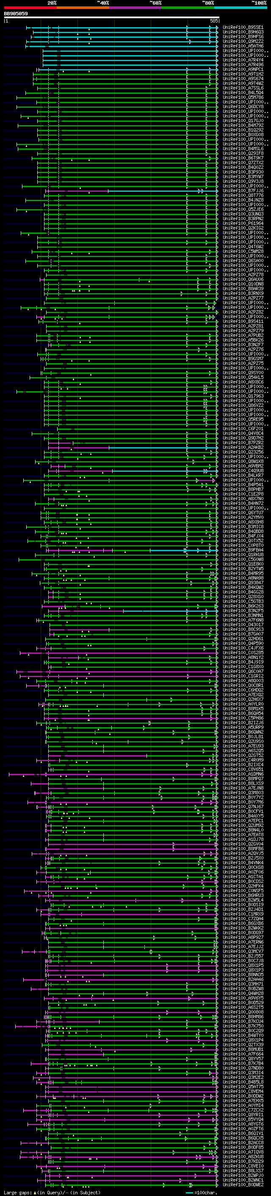Select hit label UniRef100_Q93847

243,583
